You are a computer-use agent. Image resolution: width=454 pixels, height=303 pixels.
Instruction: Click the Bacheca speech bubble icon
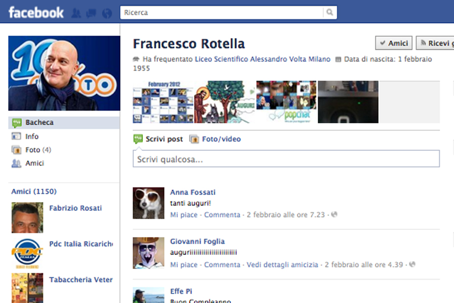pyautogui.click(x=17, y=123)
